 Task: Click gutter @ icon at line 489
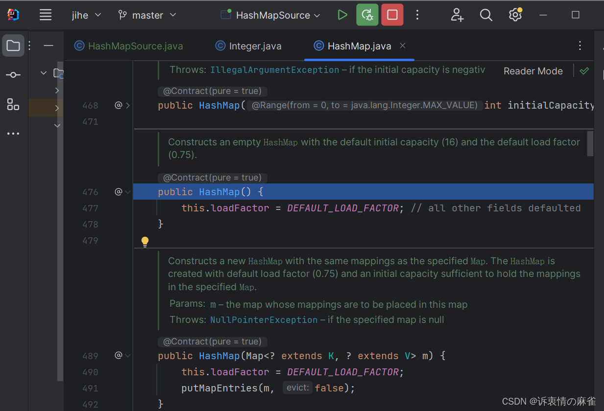[118, 355]
